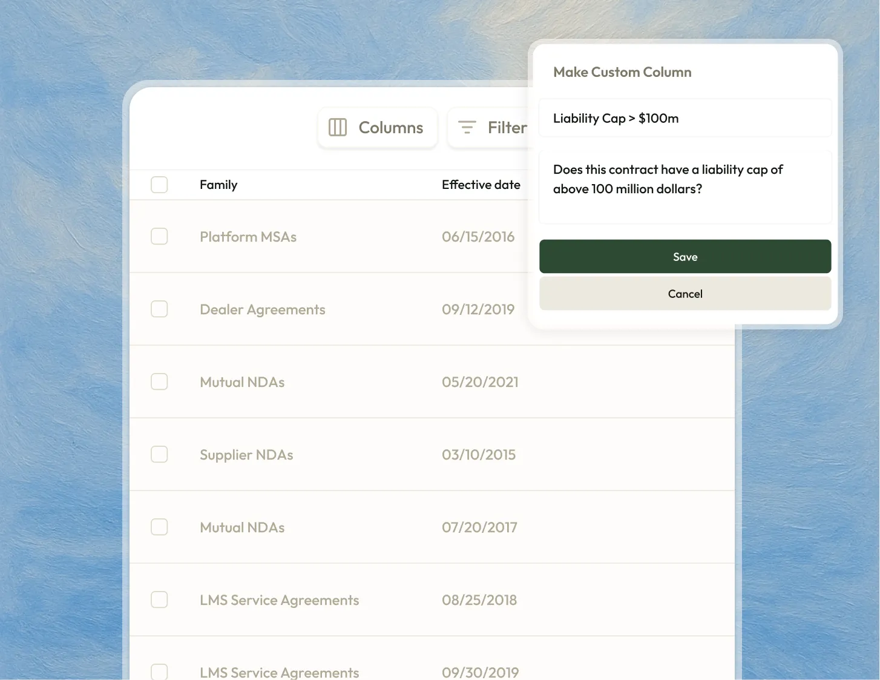This screenshot has height=680, width=880.
Task: Click the 06/15/2016 effective date cell
Action: pos(478,237)
